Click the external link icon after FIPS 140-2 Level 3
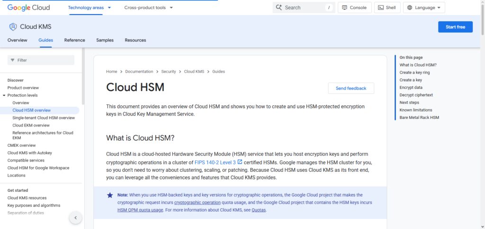 240,162
